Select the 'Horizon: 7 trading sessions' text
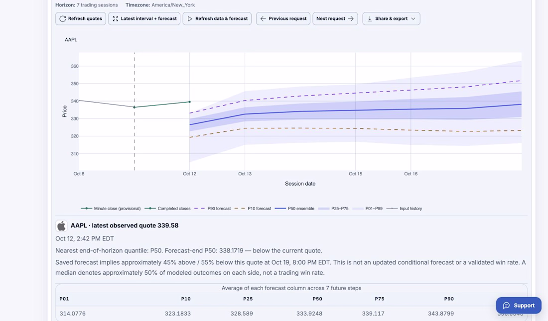Viewport: 548px width, 321px height. tap(87, 5)
